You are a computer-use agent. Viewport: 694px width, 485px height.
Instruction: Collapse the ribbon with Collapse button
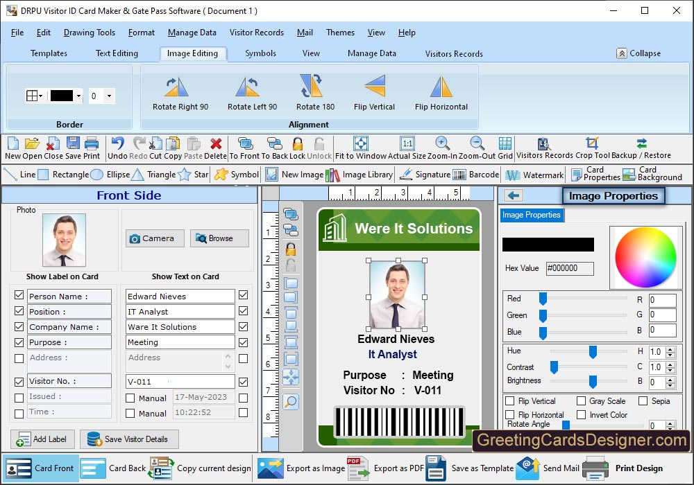coord(638,53)
